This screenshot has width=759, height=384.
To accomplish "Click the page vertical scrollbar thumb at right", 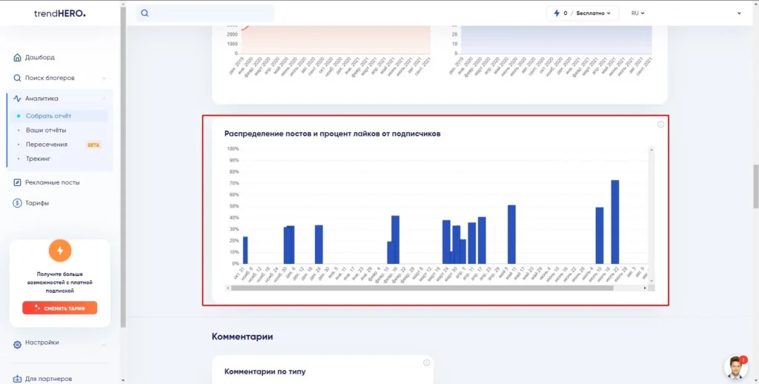I will [755, 186].
